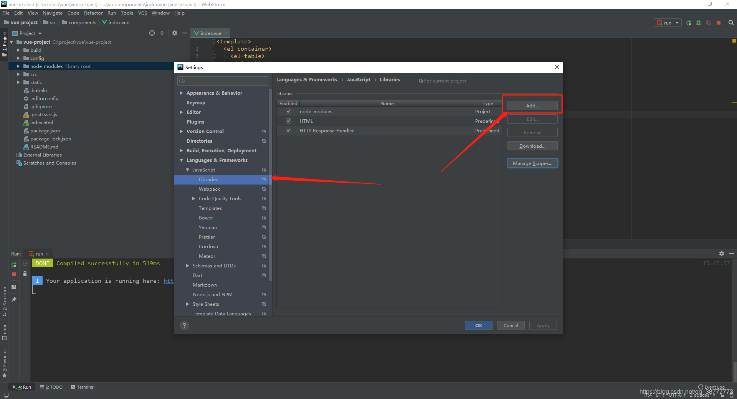Screen dimensions: 737x399
Task: Switch to the TODO tool tab
Action: 51,387
